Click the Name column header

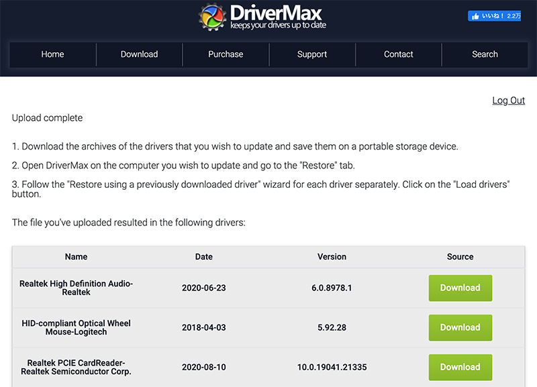(x=76, y=257)
